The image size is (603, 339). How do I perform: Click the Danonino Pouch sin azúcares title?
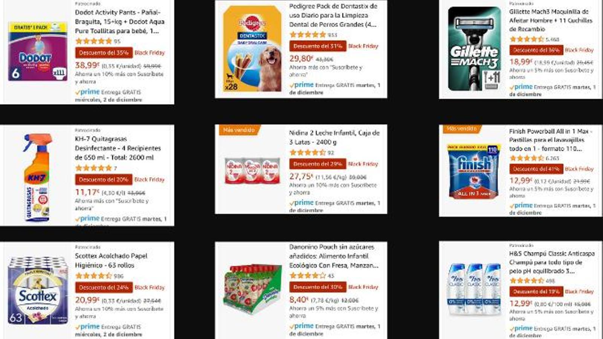(x=334, y=256)
